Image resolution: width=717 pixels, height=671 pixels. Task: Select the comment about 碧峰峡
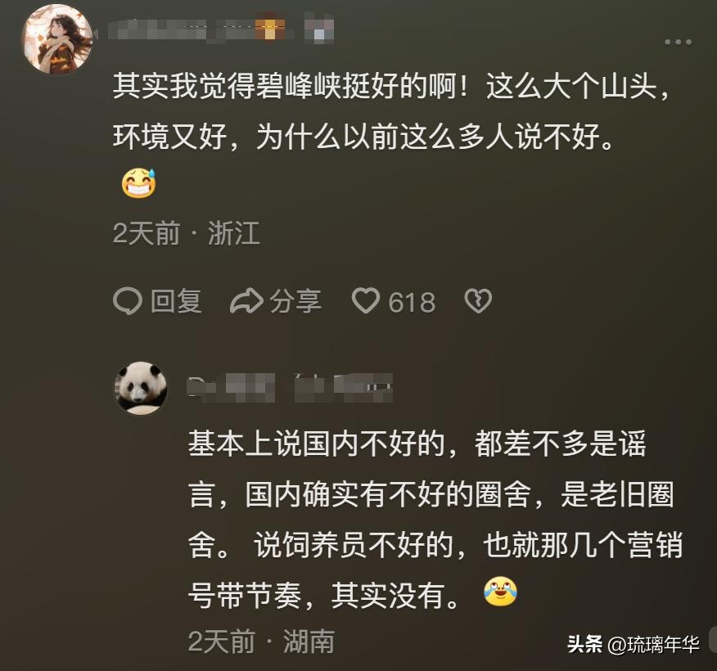393,114
